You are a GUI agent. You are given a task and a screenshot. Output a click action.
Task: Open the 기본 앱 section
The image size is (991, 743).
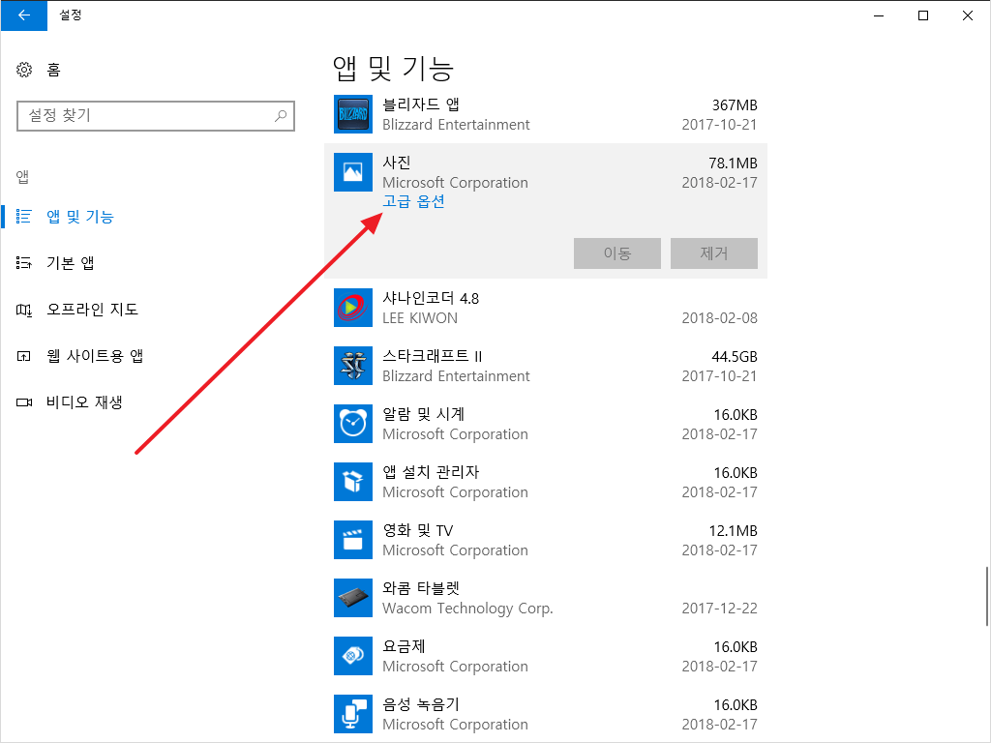(x=70, y=263)
